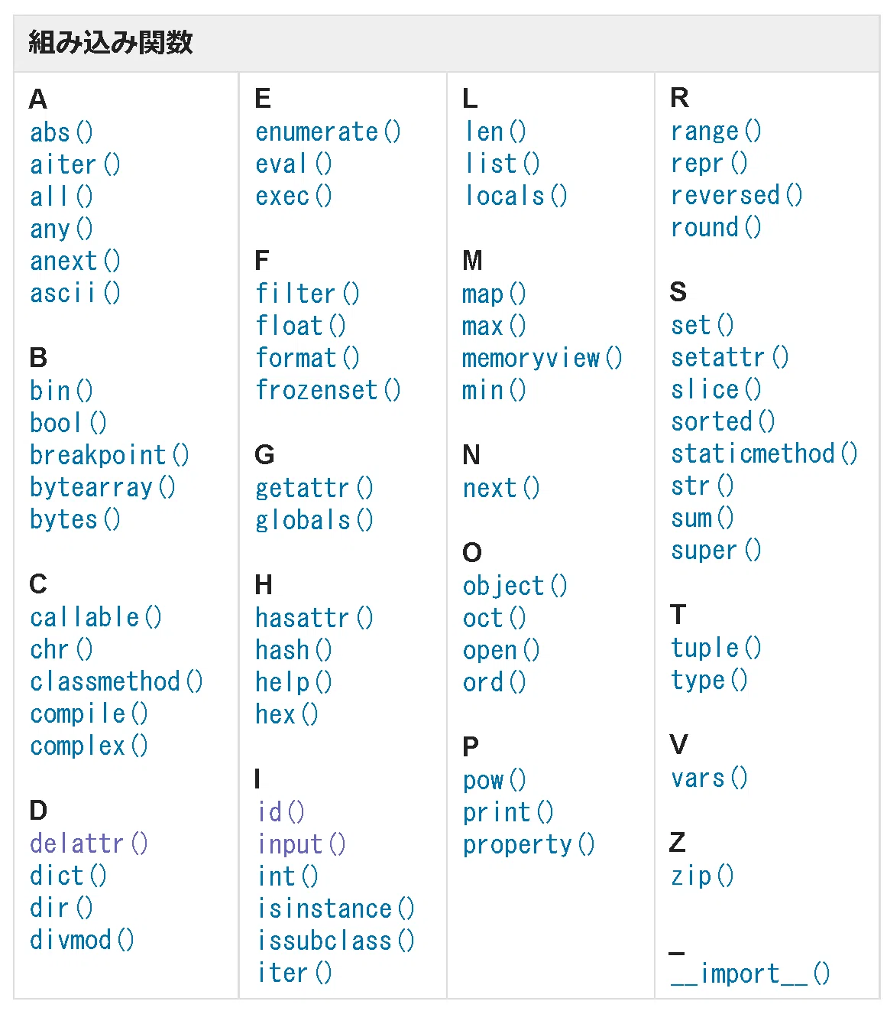The width and height of the screenshot is (887, 1011).
Task: Open the zip() function link
Action: 702,876
